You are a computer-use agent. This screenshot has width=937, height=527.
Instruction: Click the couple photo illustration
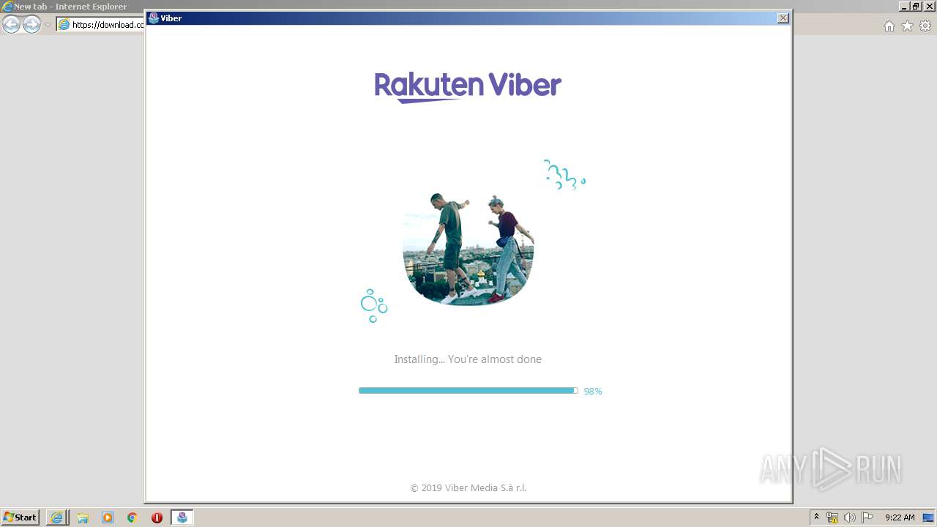point(468,249)
